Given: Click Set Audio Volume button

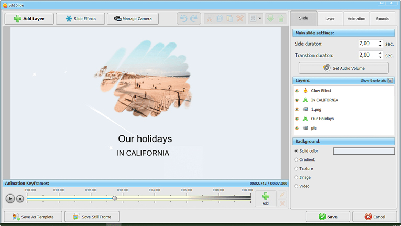Looking at the screenshot, I should point(343,68).
